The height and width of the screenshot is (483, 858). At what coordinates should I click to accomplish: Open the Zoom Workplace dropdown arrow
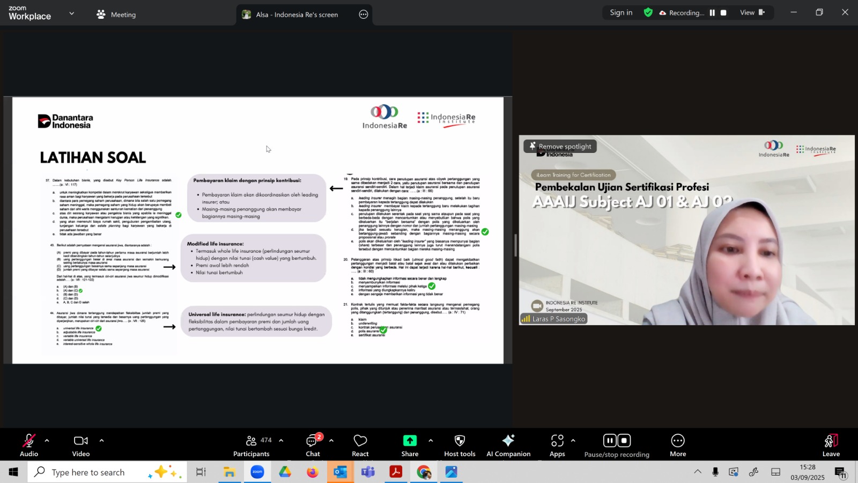(x=72, y=13)
